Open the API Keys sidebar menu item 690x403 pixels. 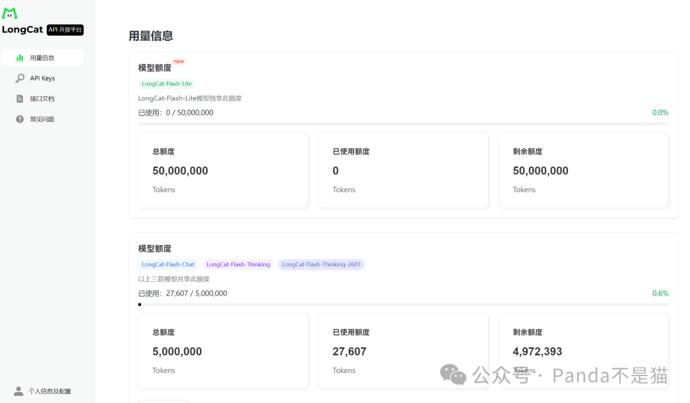[42, 79]
